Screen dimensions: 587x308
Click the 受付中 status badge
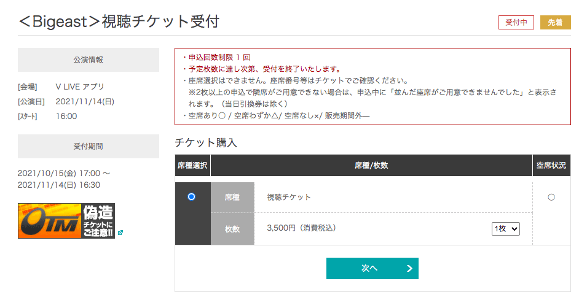516,23
